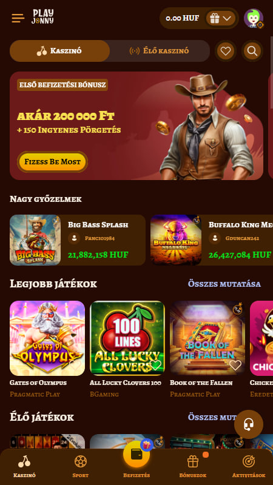Open the user profile avatar
Viewport: 273px width, 485px height.
click(254, 18)
